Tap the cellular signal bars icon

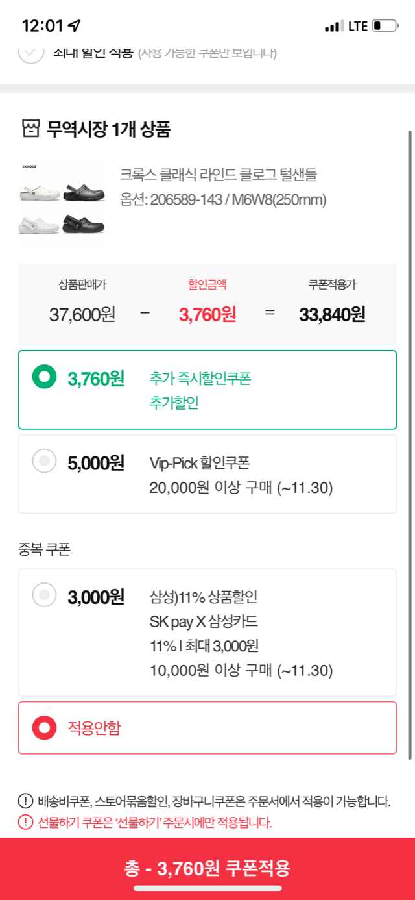pos(333,27)
